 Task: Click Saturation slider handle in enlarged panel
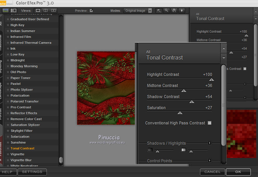(180, 113)
